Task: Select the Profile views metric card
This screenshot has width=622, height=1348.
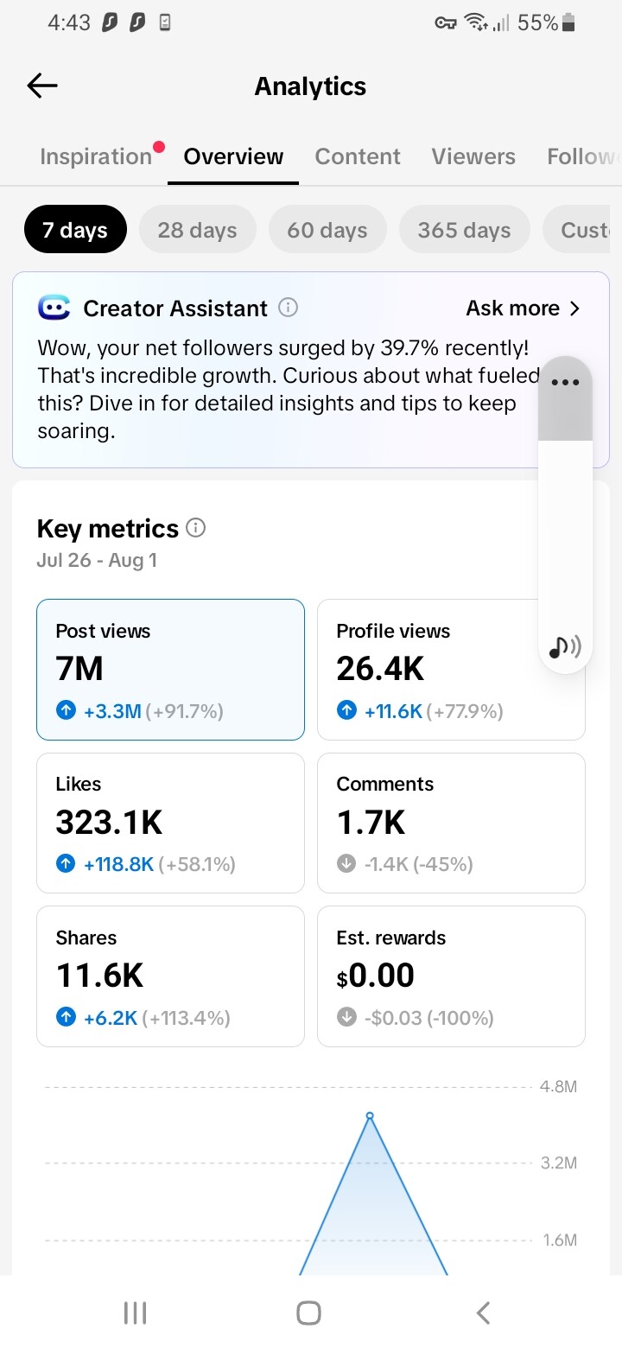Action: pos(451,670)
